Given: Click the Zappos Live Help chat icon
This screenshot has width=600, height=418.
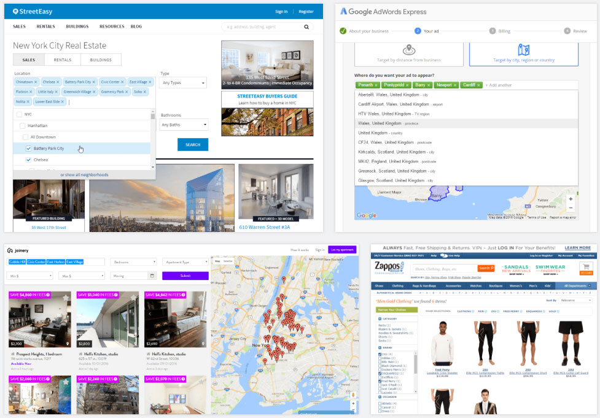Looking at the screenshot, I should point(444,255).
